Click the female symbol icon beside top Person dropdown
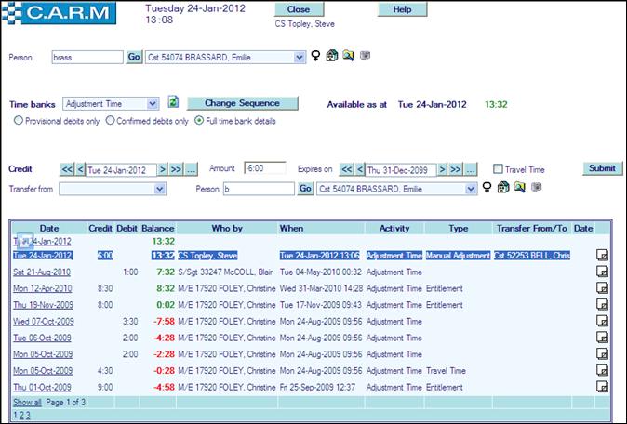The image size is (627, 424). pyautogui.click(x=316, y=56)
